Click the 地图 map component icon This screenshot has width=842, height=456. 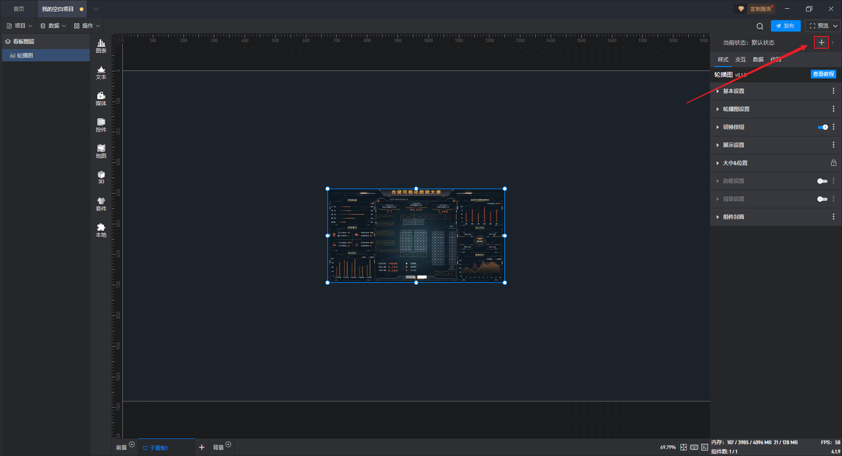(101, 151)
